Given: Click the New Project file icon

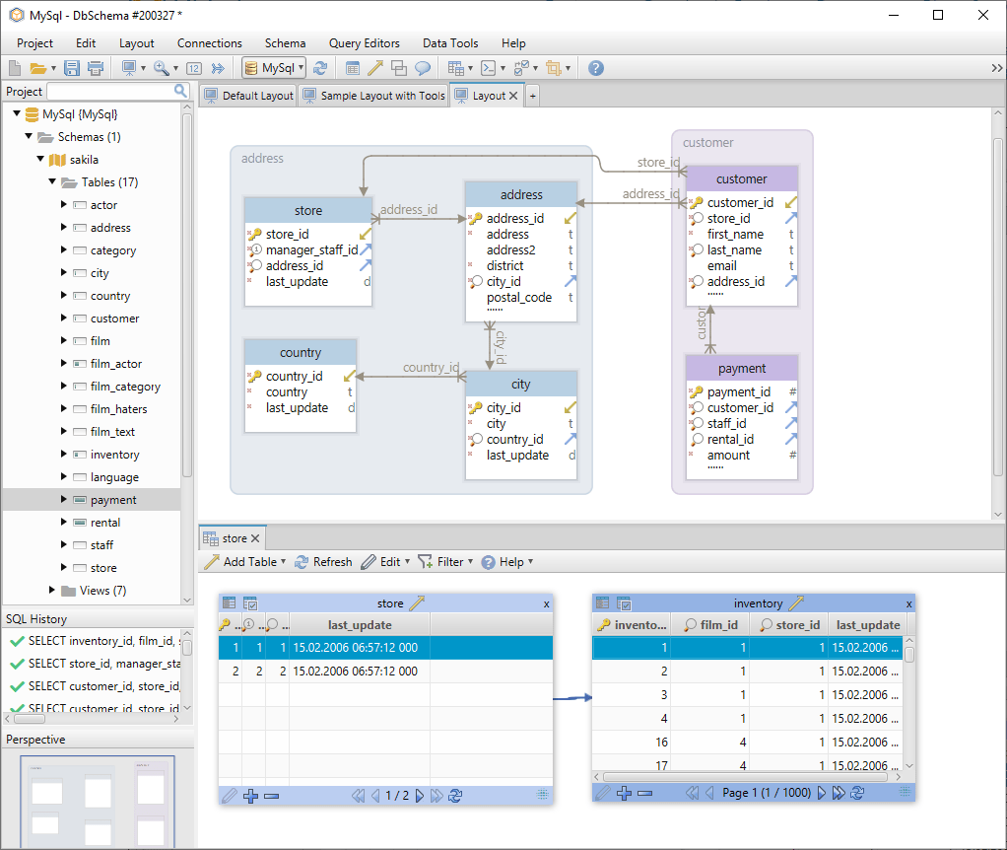Looking at the screenshot, I should tap(15, 68).
